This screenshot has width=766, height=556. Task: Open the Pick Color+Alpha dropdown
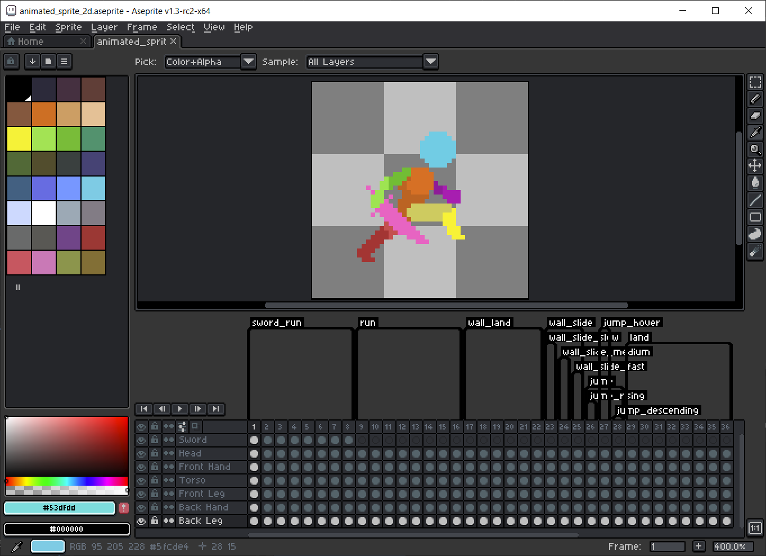248,61
